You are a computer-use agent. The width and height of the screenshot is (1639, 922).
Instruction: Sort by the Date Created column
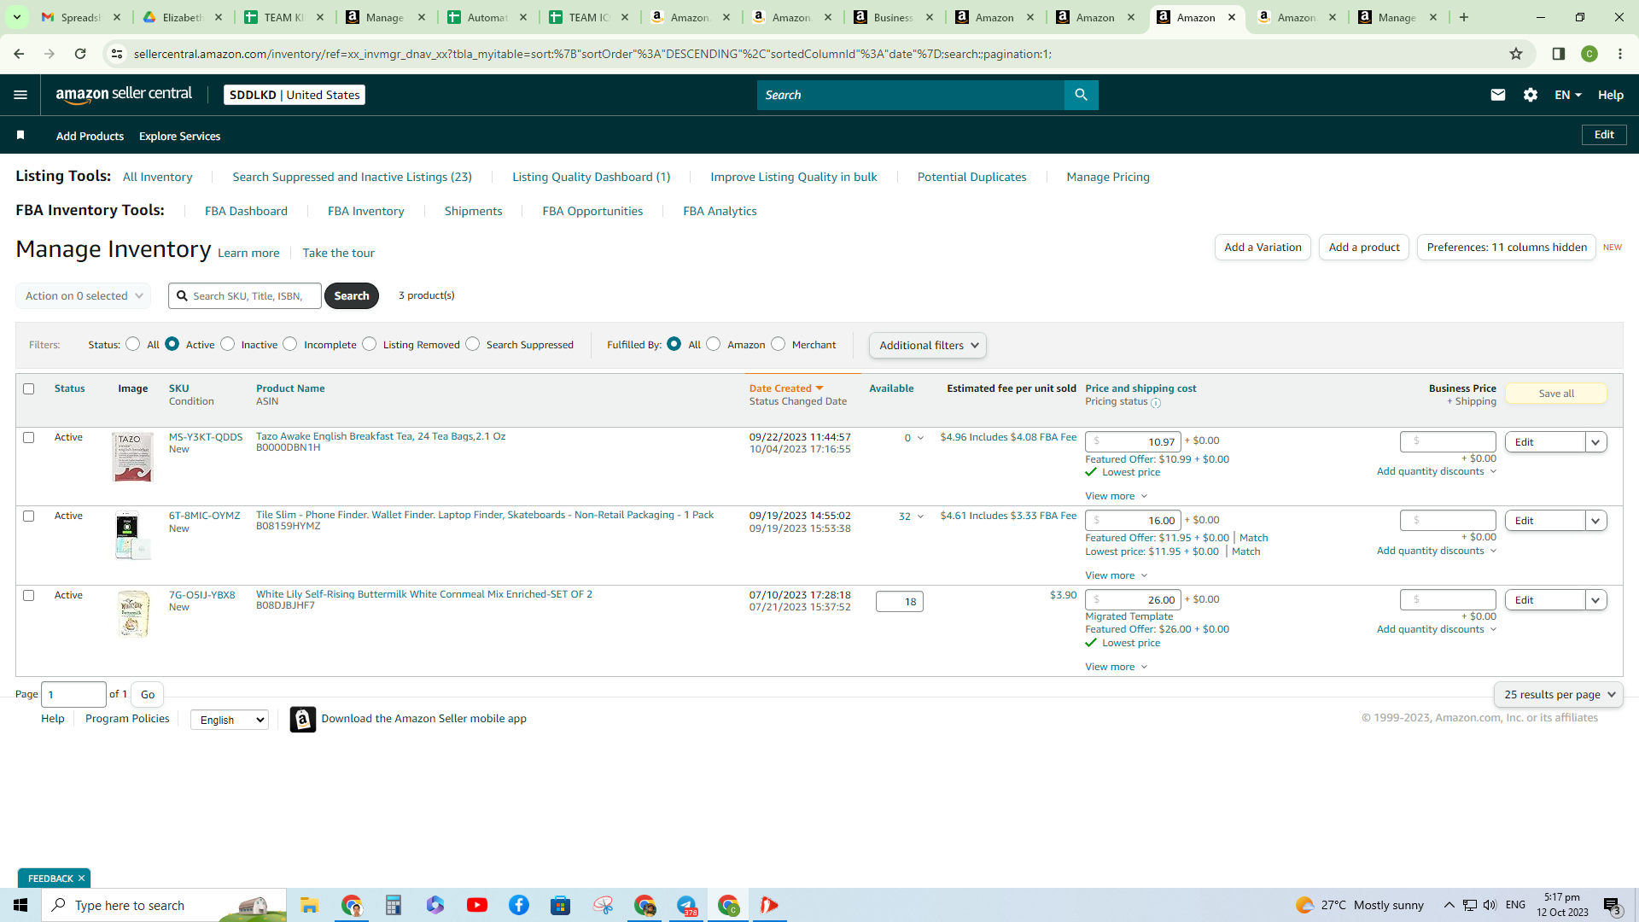coord(785,388)
